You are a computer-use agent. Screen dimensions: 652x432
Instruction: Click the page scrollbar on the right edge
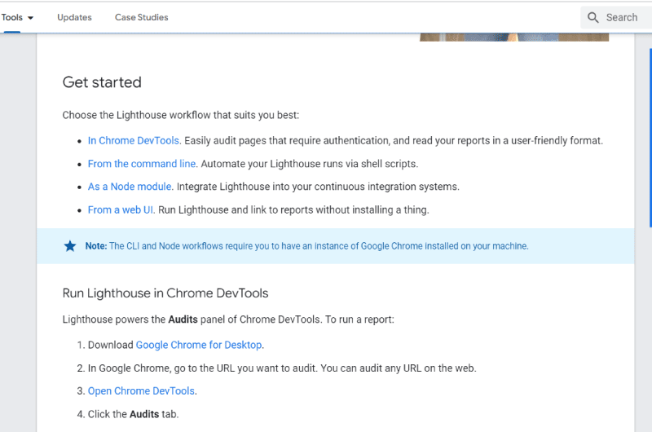point(650,138)
